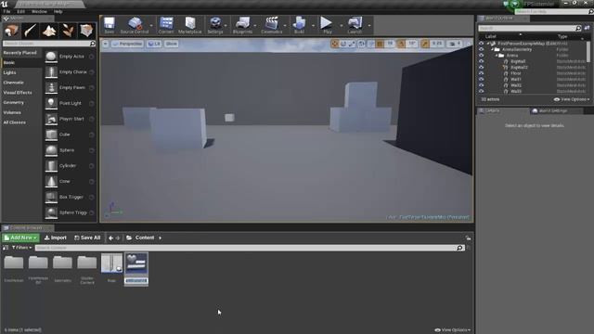Open the Window menu
The width and height of the screenshot is (594, 334).
click(39, 12)
